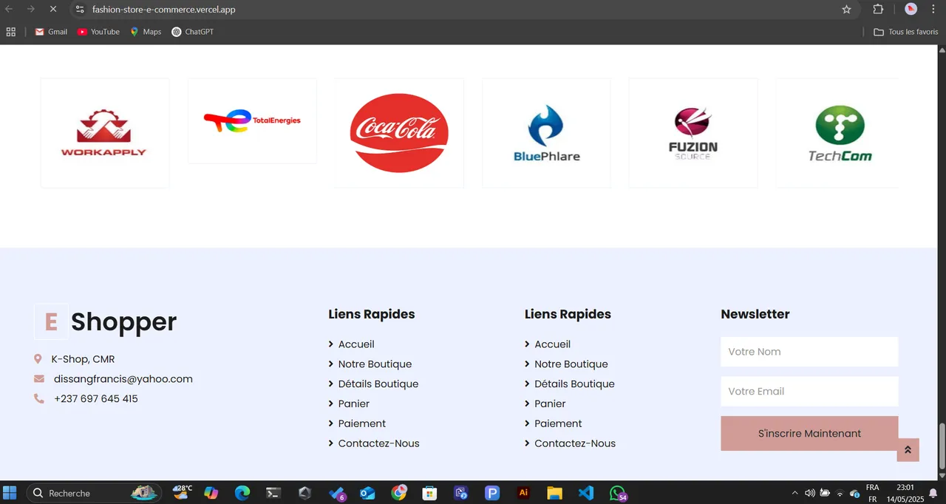Click the Recherche taskbar search box
The height and width of the screenshot is (504, 946).
click(x=93, y=493)
